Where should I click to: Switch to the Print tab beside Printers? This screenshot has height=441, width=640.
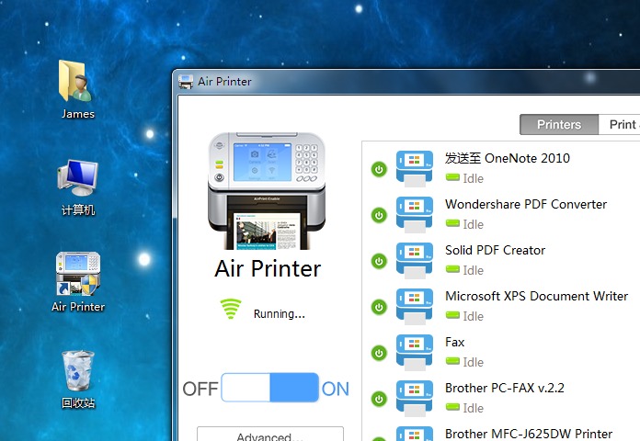(619, 124)
